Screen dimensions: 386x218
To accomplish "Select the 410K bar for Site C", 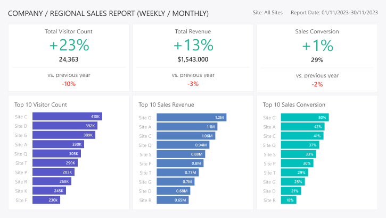I will click(67, 117).
